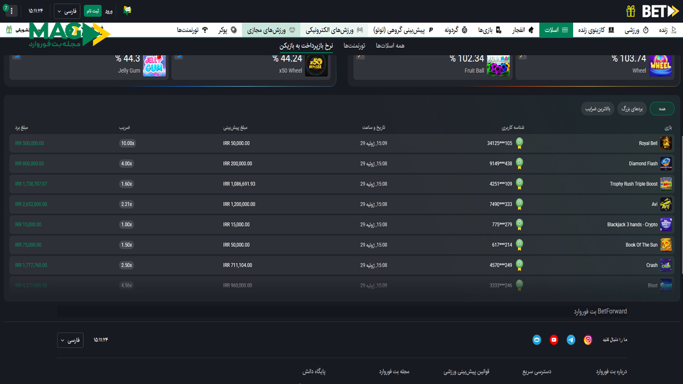This screenshot has height=384, width=683.
Task: Open the مجله بت فوروارد footer link
Action: point(394,371)
